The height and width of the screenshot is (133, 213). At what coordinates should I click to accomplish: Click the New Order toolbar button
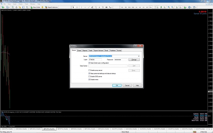pos(35,7)
